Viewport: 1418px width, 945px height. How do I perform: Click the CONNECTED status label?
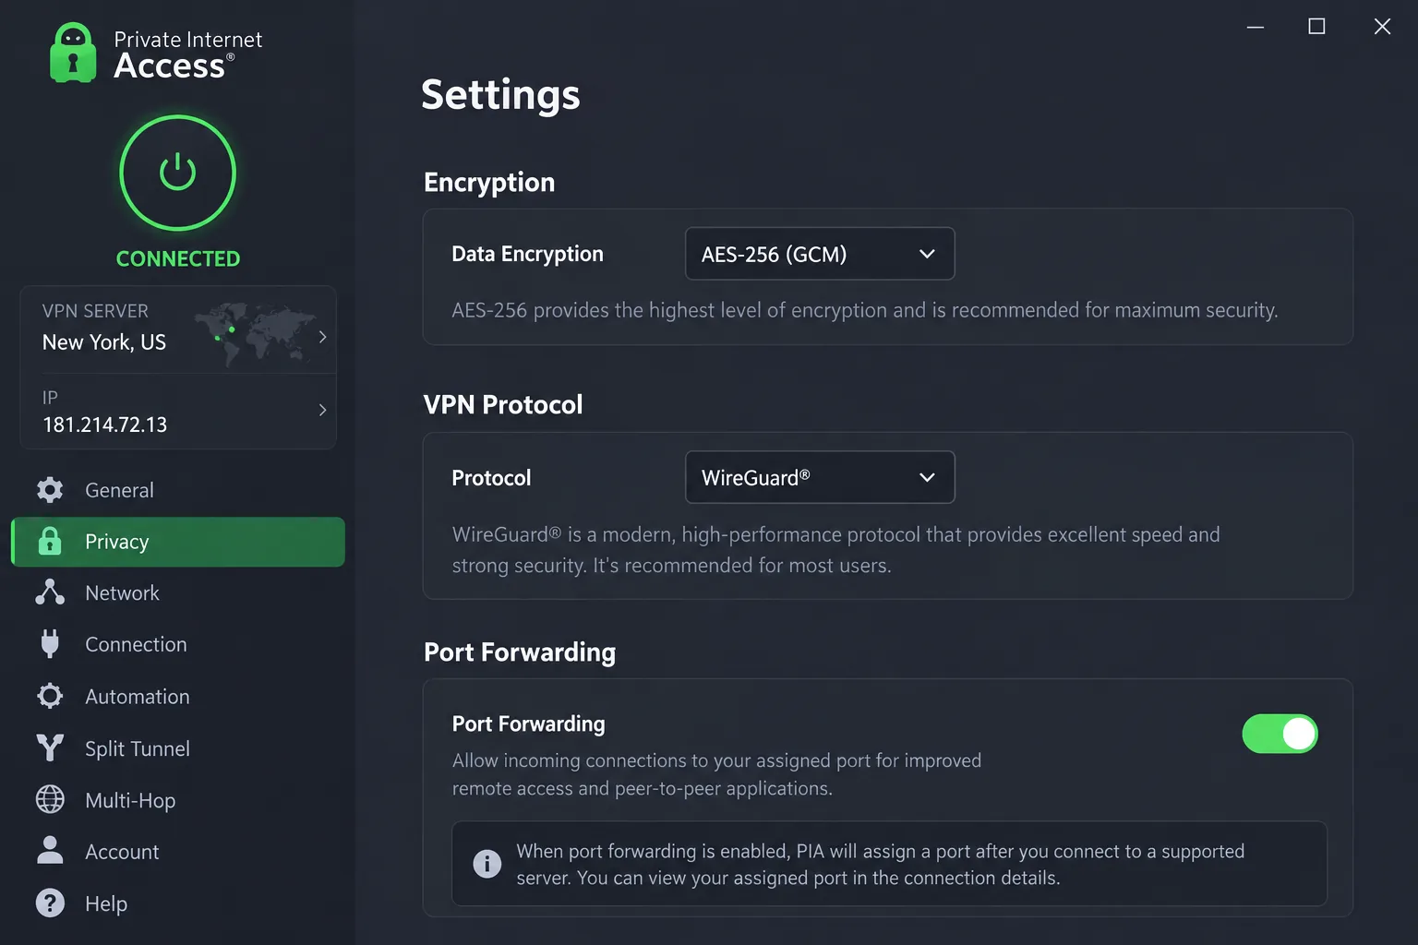[x=178, y=258]
